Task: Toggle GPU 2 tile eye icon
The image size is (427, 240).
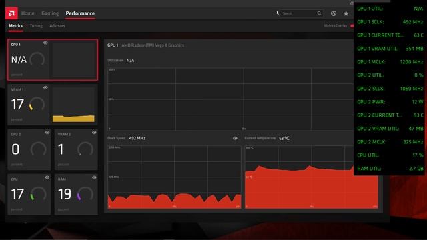Action: point(47,133)
